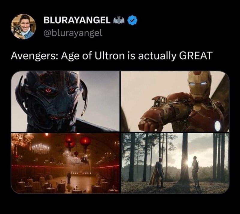Open the red ballroom scene image

point(65,163)
